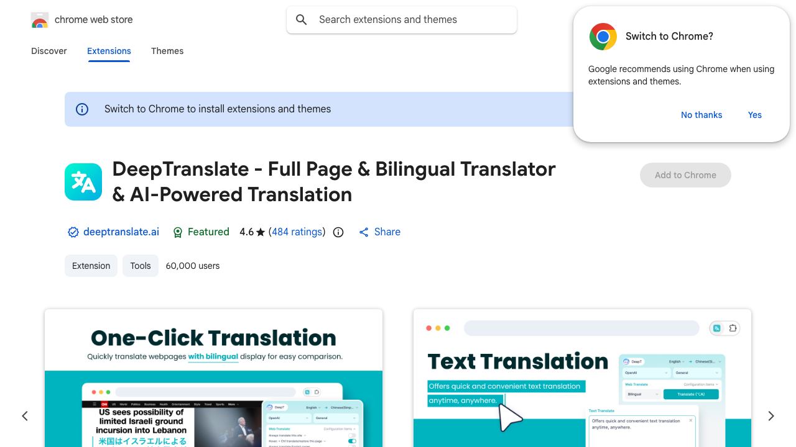Click the Share button

point(379,232)
